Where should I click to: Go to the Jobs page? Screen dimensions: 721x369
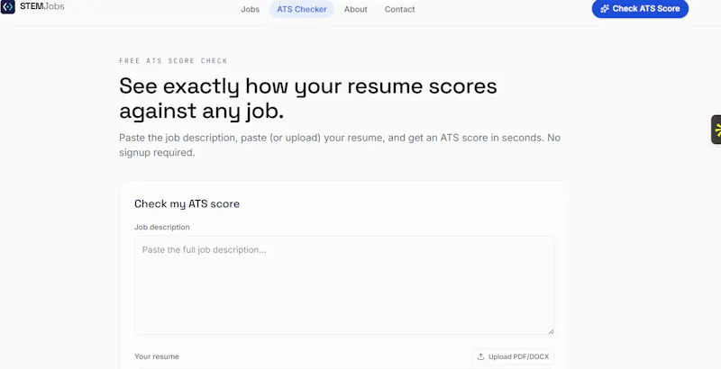(251, 9)
